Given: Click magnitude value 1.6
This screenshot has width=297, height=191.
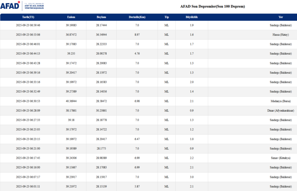Looking at the screenshot, I should tap(192, 35).
